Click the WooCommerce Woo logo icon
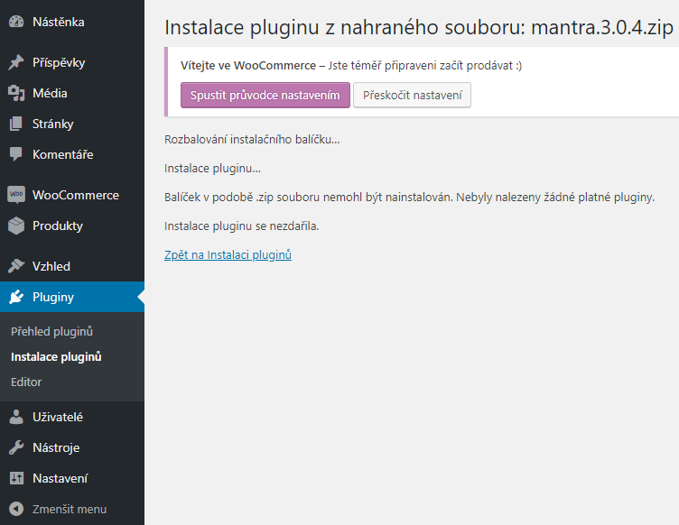This screenshot has width=679, height=525. (16, 195)
